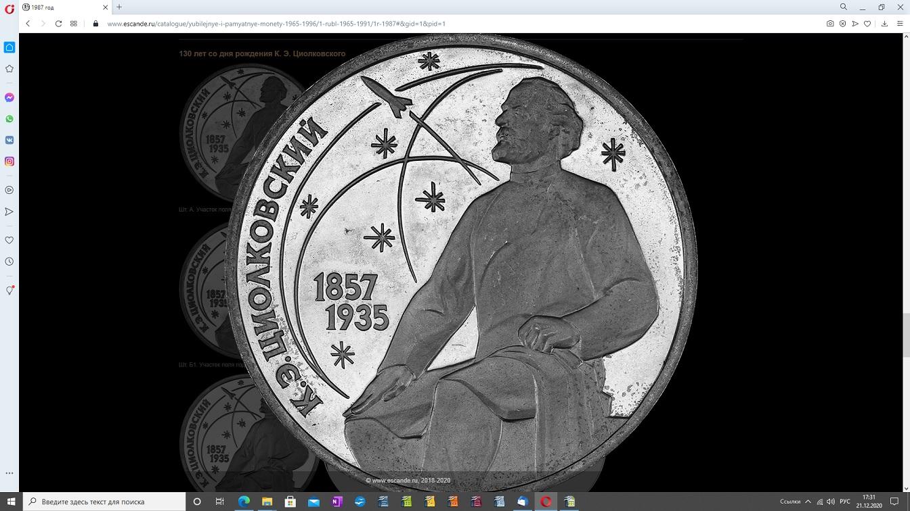Switch to Opera on the taskbar
This screenshot has width=910, height=511.
(x=546, y=502)
